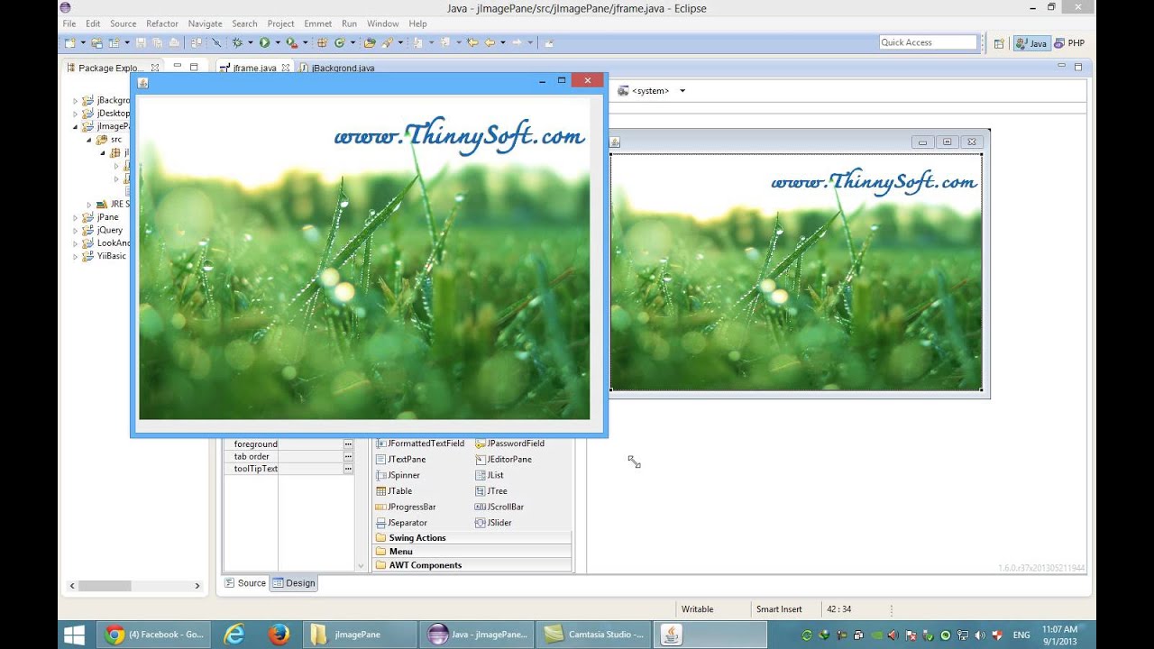
Task: Collapse the jImagePane project node
Action: click(76, 127)
